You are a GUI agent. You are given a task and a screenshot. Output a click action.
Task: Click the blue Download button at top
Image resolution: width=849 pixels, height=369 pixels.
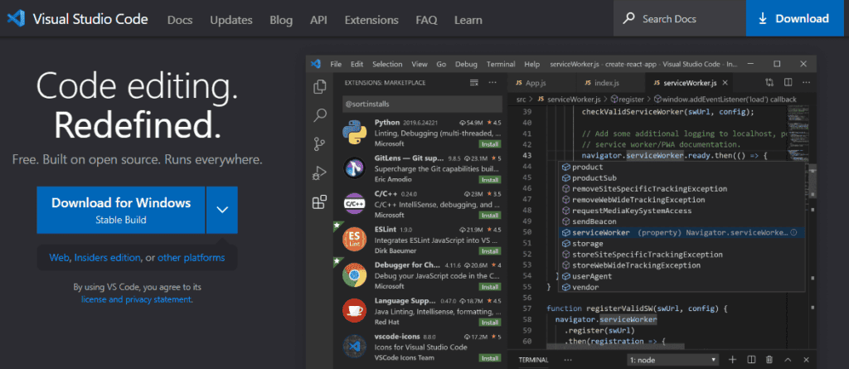pyautogui.click(x=794, y=18)
